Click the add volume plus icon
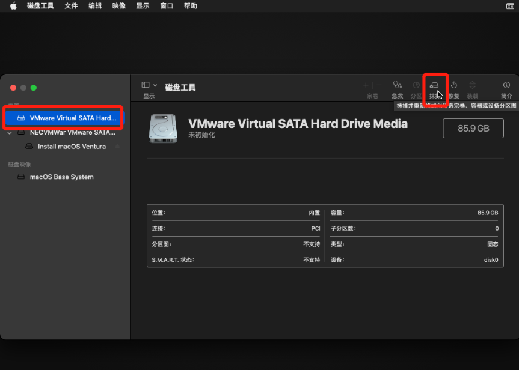This screenshot has height=370, width=519. point(366,86)
